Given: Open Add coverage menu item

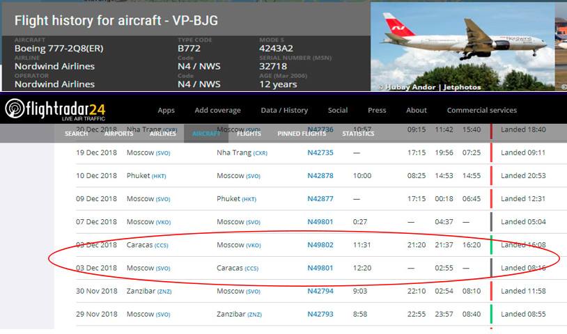Looking at the screenshot, I should (x=217, y=110).
